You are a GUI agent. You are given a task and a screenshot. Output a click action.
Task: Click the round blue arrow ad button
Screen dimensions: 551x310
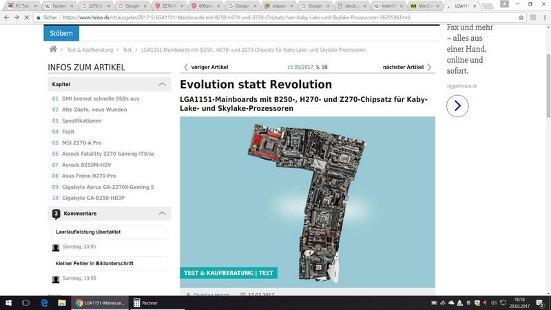pyautogui.click(x=457, y=106)
